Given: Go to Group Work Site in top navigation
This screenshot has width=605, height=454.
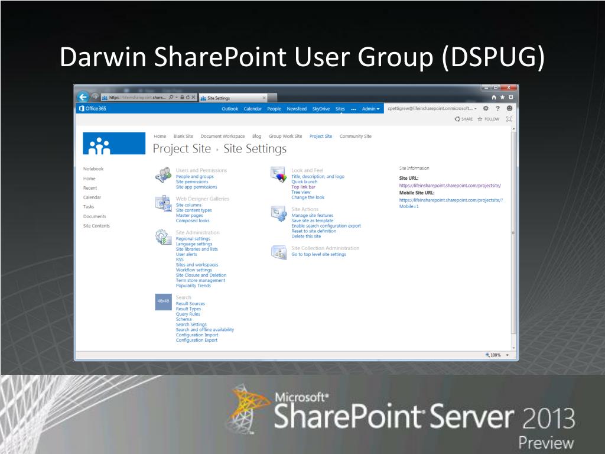Looking at the screenshot, I should [x=285, y=137].
